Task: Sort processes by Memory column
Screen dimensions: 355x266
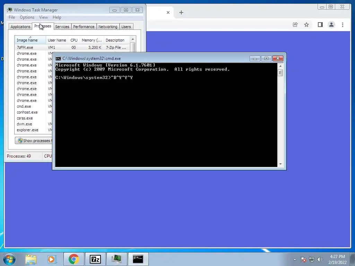Action: 92,40
